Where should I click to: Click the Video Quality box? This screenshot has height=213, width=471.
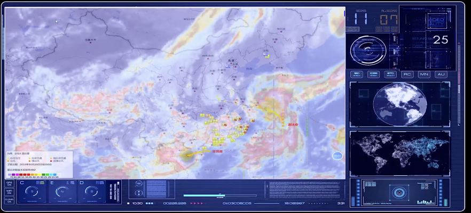[437, 21]
